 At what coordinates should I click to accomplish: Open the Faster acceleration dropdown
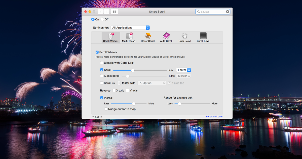pyautogui.click(x=183, y=70)
